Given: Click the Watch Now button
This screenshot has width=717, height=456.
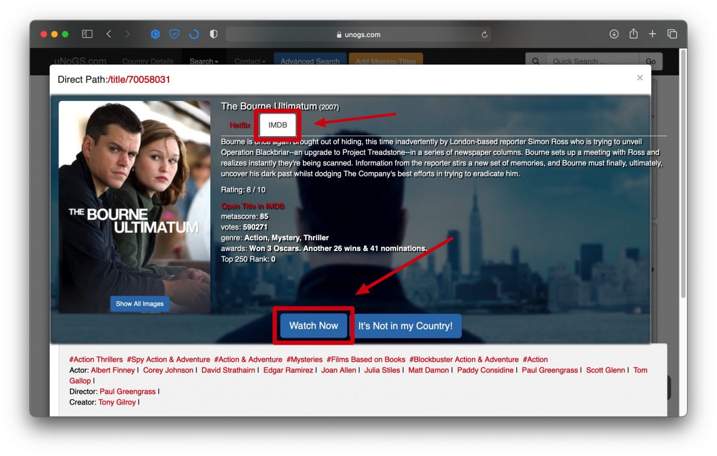Looking at the screenshot, I should click(x=314, y=326).
